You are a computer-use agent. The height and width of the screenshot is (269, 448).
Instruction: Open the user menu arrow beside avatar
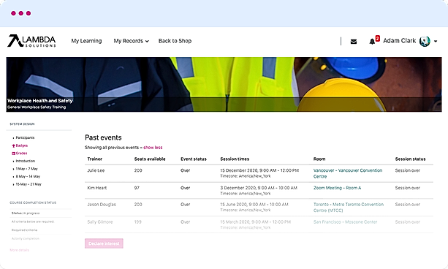point(436,41)
